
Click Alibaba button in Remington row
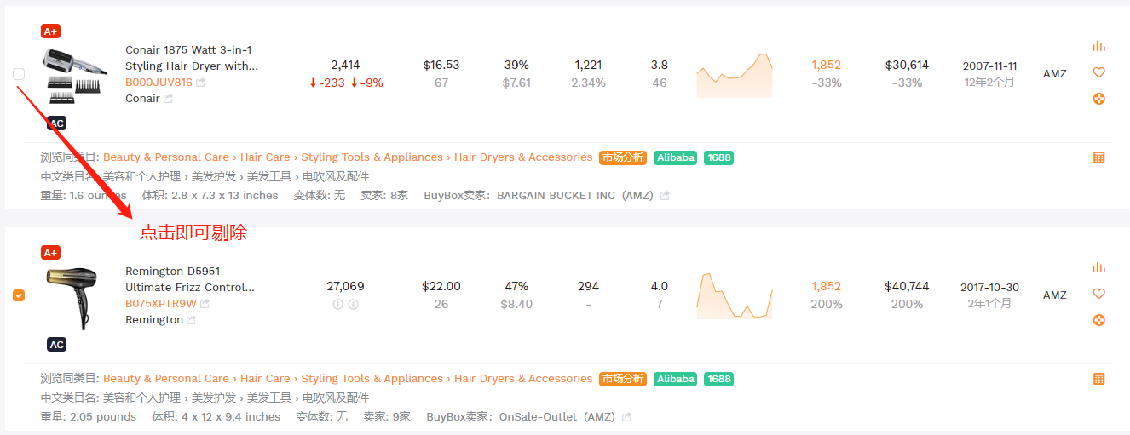click(676, 379)
